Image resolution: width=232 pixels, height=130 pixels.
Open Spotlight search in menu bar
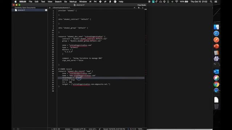click(211, 1)
